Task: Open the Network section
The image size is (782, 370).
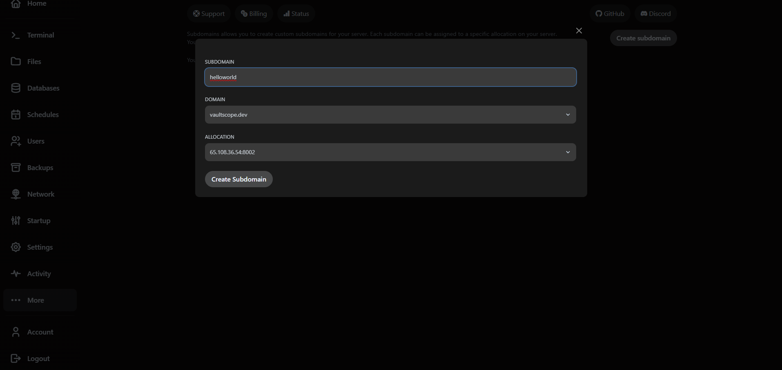Action: click(x=41, y=194)
